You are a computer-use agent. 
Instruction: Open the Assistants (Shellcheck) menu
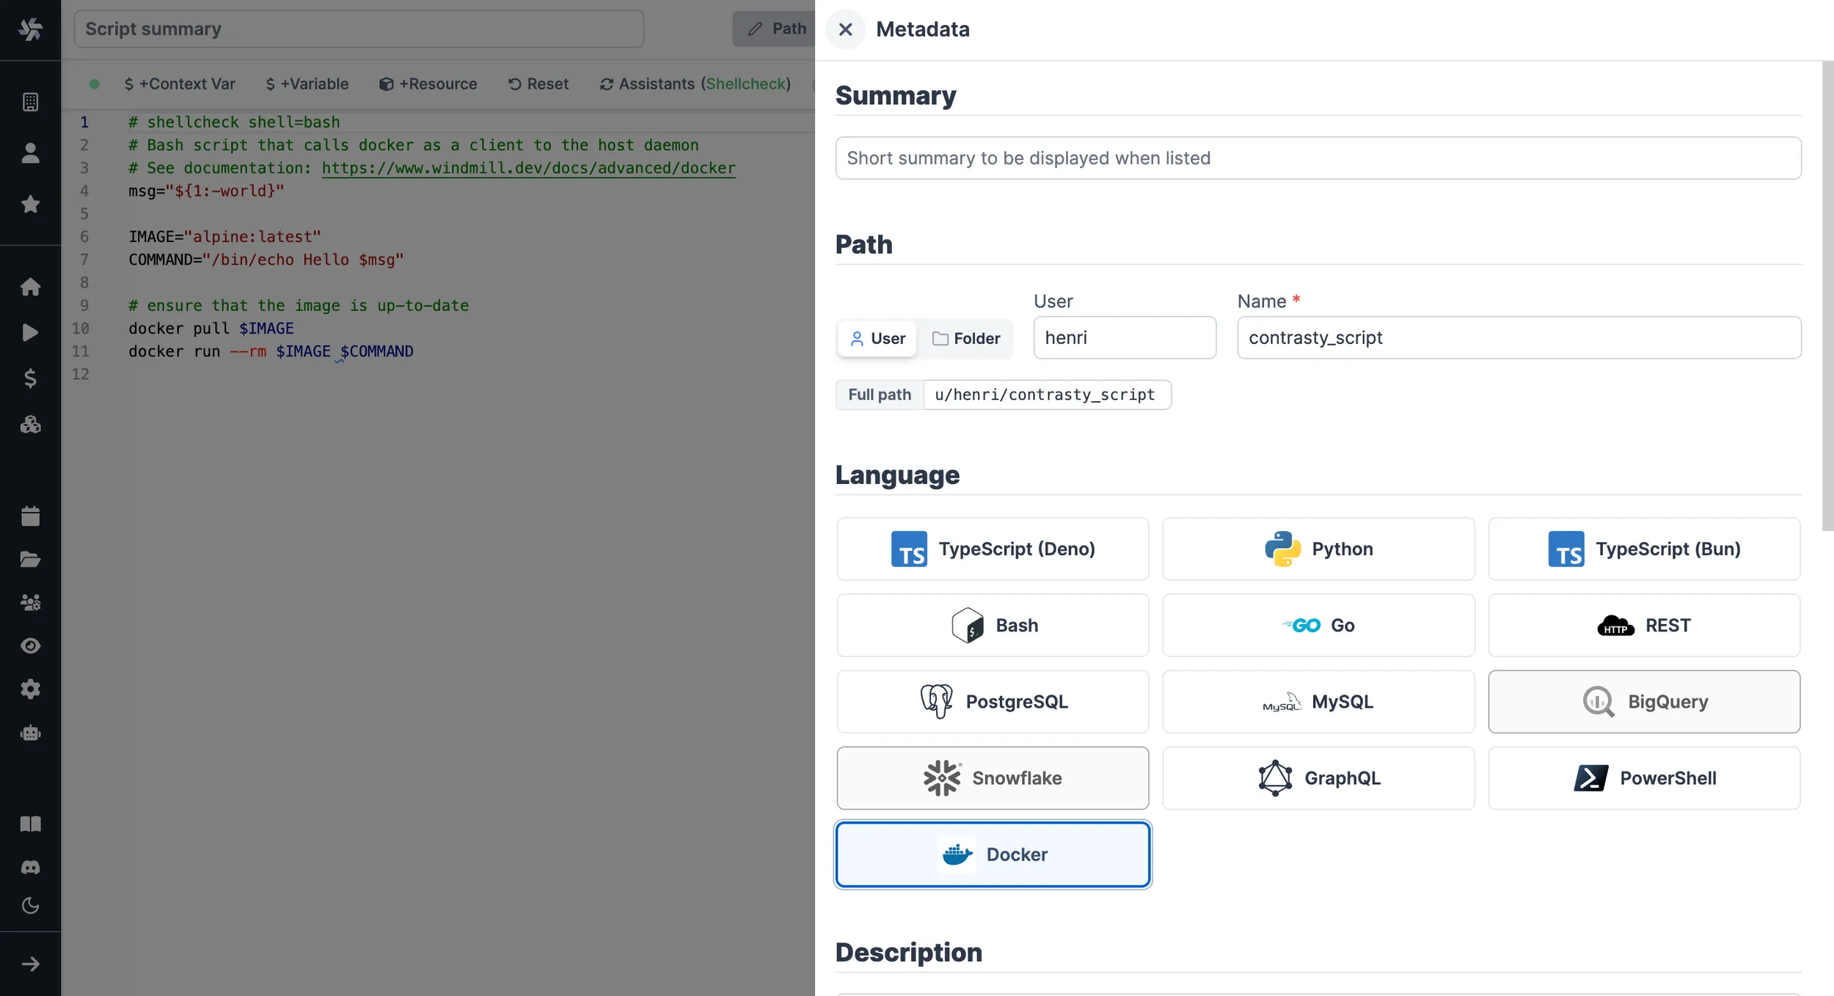pyautogui.click(x=695, y=84)
